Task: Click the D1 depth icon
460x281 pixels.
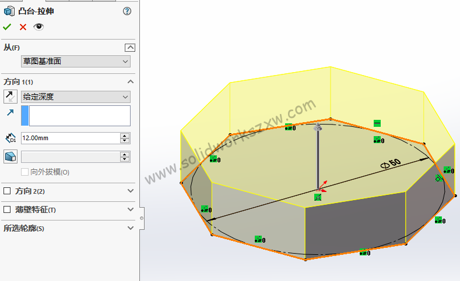Action: pos(10,138)
